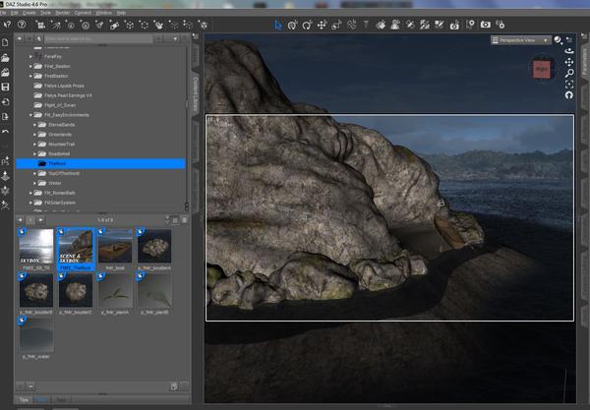Open the Perspective View dropdown
The image size is (590, 410).
pyautogui.click(x=519, y=40)
